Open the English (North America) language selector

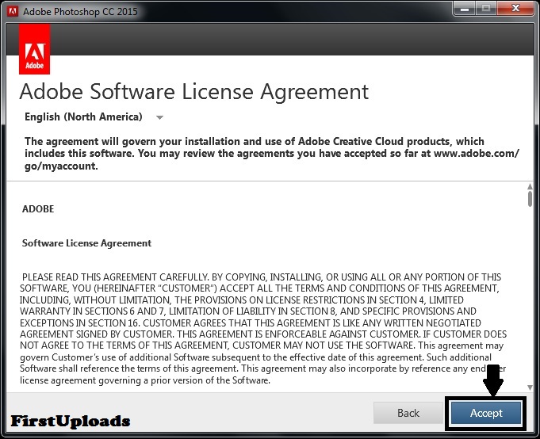pyautogui.click(x=83, y=117)
